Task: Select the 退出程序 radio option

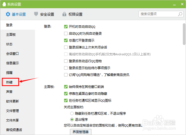Action: pyautogui.click(x=72, y=119)
